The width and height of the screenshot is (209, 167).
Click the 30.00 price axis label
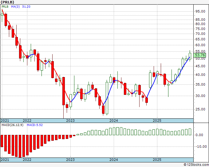coord(200,96)
